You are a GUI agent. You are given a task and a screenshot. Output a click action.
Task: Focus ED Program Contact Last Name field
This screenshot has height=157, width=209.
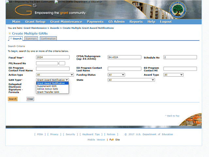tap(124, 69)
